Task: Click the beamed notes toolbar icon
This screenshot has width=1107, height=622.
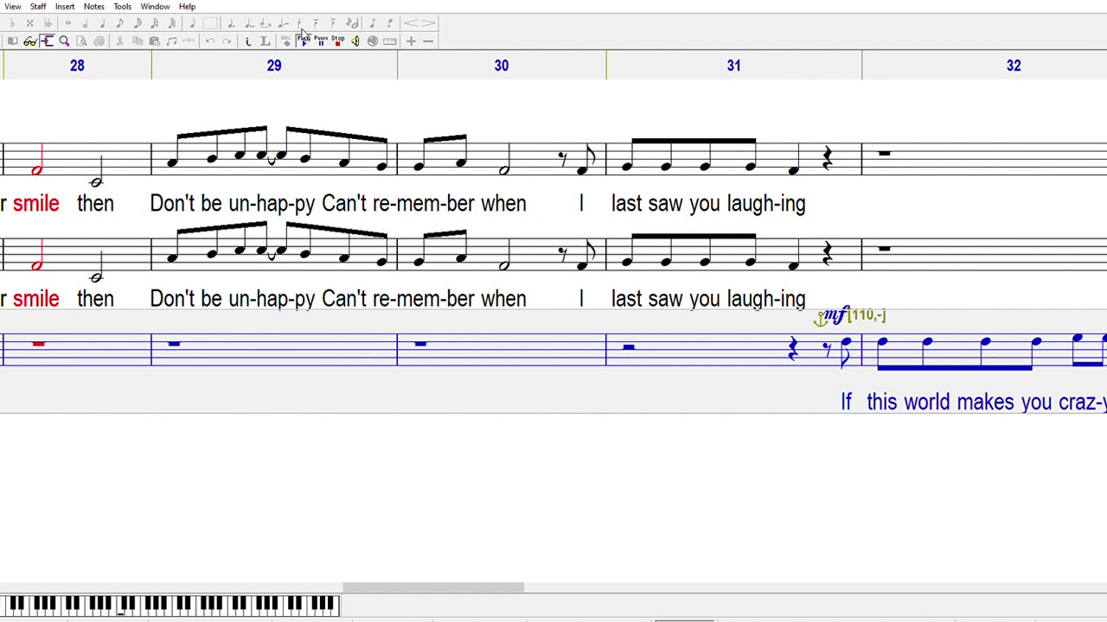Action: [x=171, y=41]
